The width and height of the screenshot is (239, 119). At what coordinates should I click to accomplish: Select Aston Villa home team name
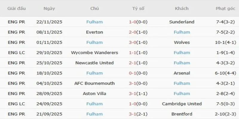(x=94, y=93)
